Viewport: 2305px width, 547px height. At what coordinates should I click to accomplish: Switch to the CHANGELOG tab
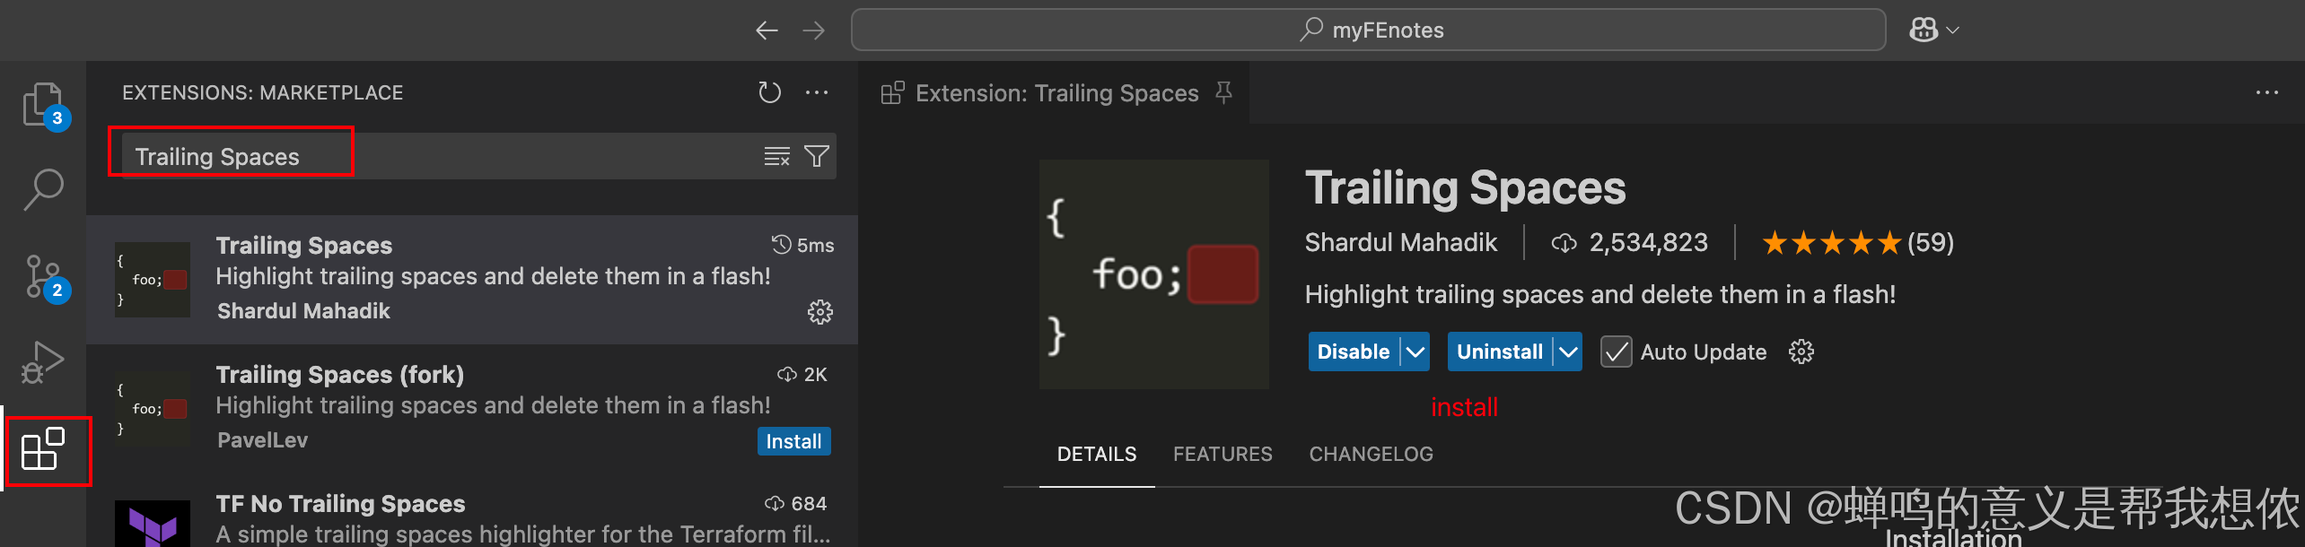click(x=1371, y=454)
